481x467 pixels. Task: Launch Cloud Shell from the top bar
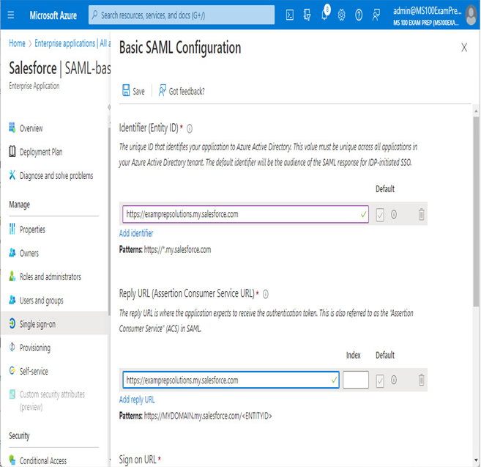[290, 15]
